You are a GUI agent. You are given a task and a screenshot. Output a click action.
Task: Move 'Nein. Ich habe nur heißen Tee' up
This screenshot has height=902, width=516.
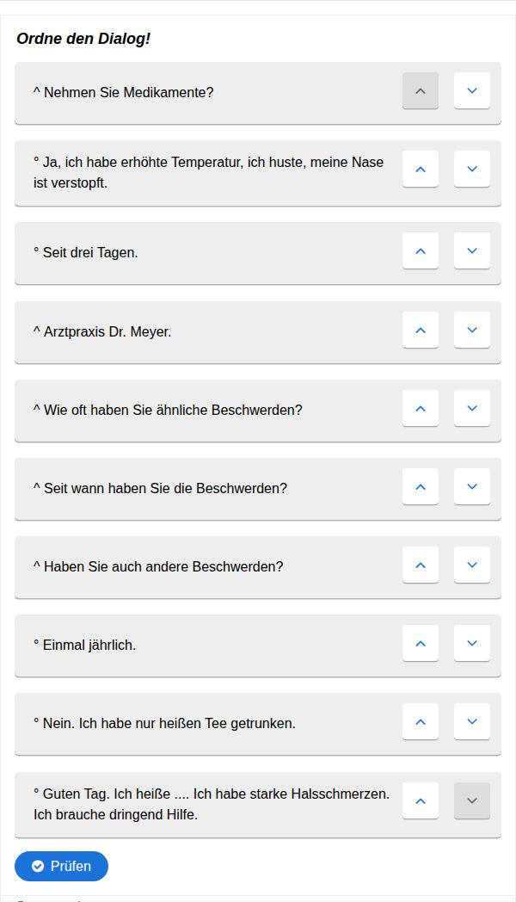click(421, 721)
